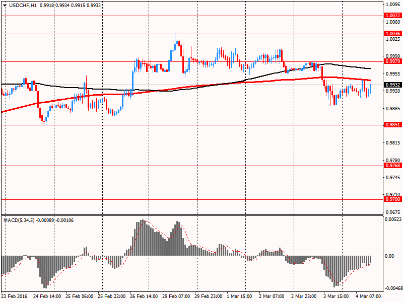Select the 0.9675 price scale value

[393, 212]
